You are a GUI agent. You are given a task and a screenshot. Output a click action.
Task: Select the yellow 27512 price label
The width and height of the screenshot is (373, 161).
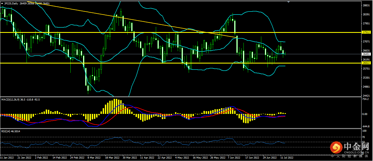[x=366, y=32]
